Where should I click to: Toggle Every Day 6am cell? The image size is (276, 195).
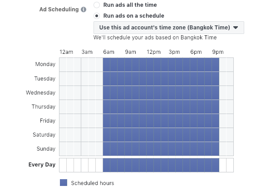pos(107,165)
